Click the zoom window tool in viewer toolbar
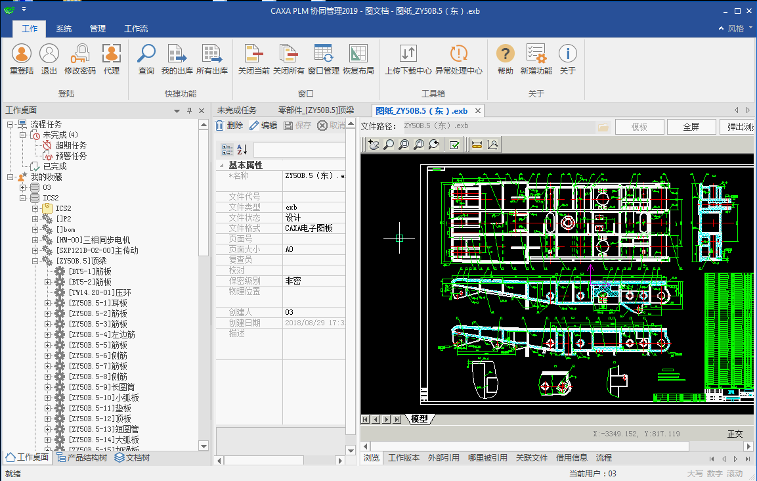The width and height of the screenshot is (757, 481). tap(404, 145)
